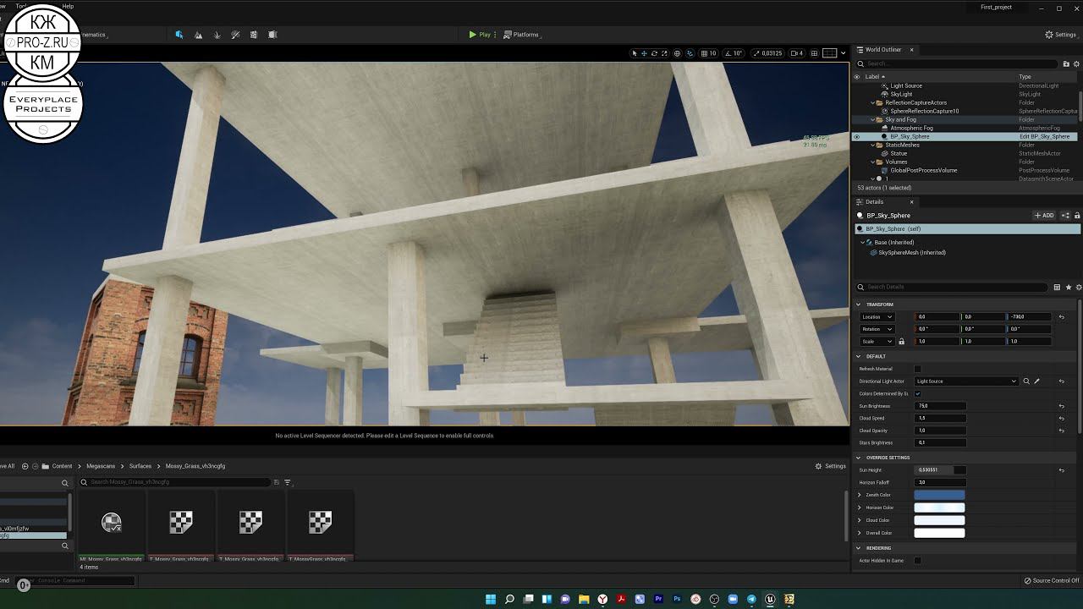Enable the Refresh Material checkbox
This screenshot has width=1083, height=609.
pos(917,369)
